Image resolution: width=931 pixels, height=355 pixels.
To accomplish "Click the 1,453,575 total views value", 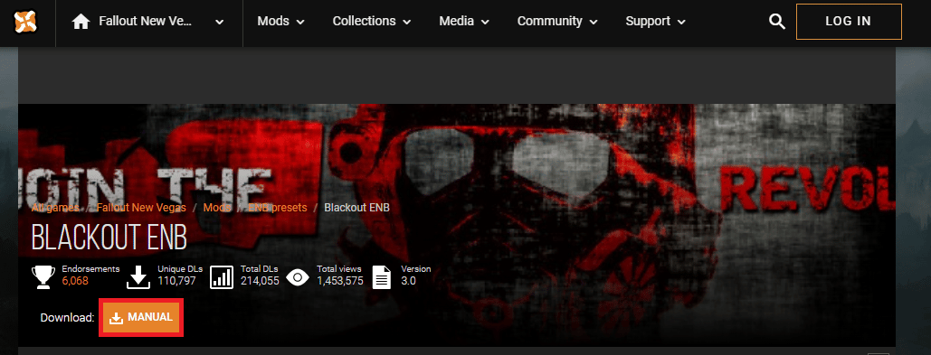I will point(340,281).
